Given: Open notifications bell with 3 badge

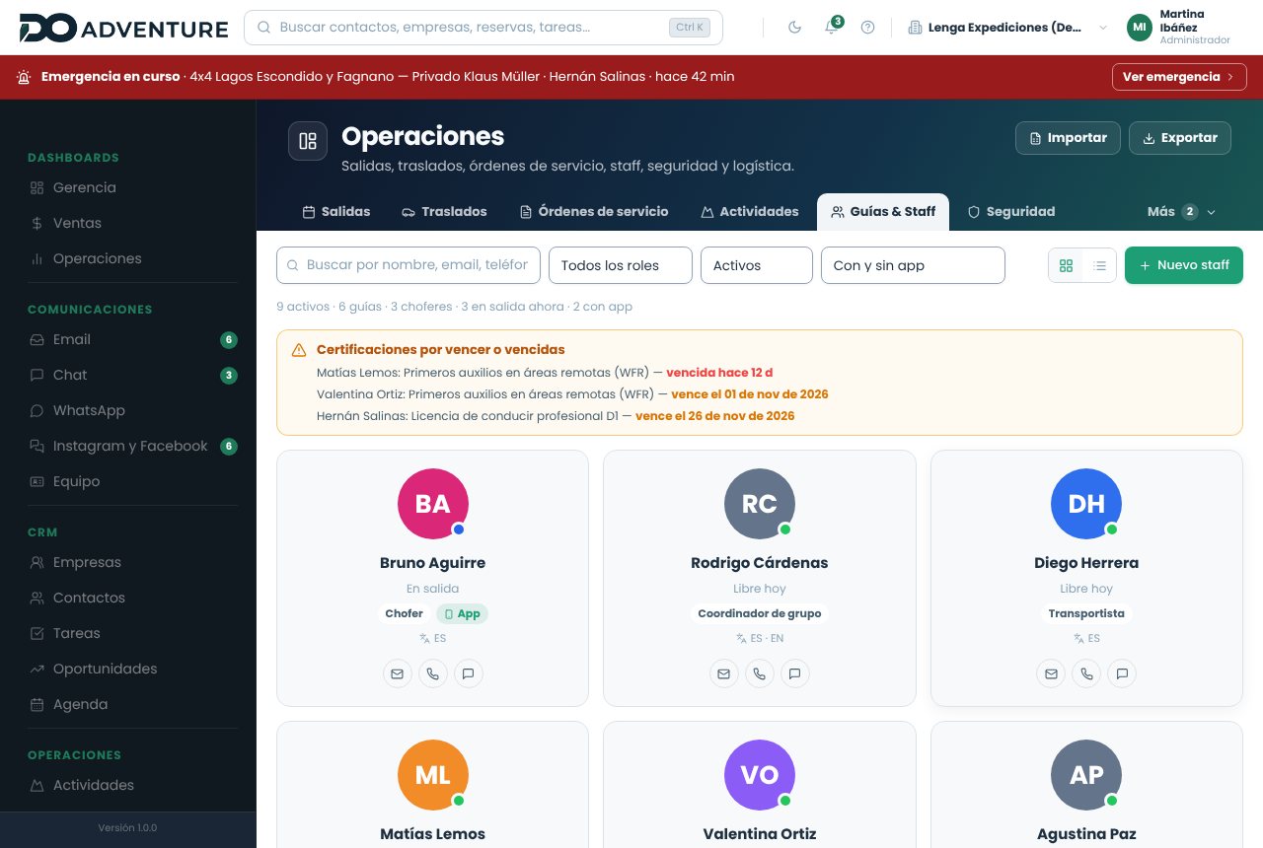Looking at the screenshot, I should 832,27.
